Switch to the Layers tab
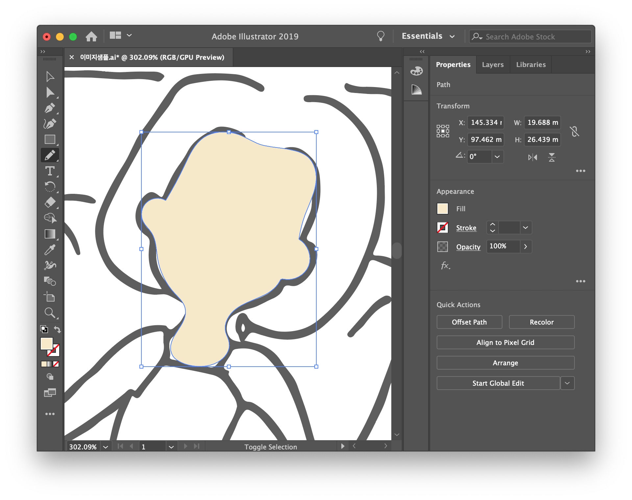The width and height of the screenshot is (632, 500). 493,65
